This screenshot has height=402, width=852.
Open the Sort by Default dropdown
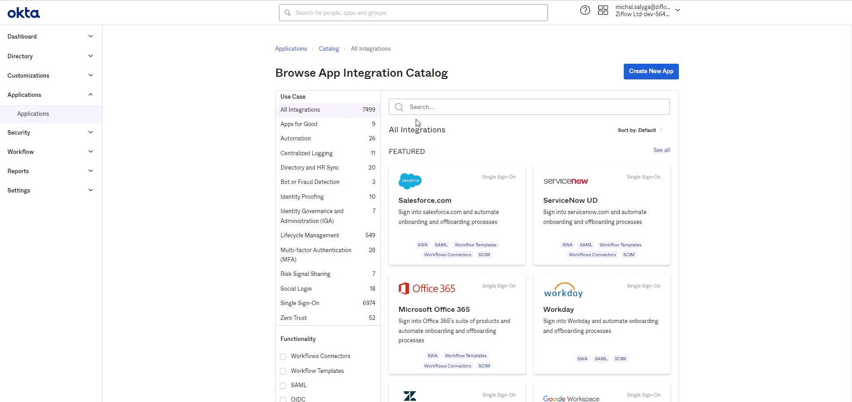[x=640, y=130]
